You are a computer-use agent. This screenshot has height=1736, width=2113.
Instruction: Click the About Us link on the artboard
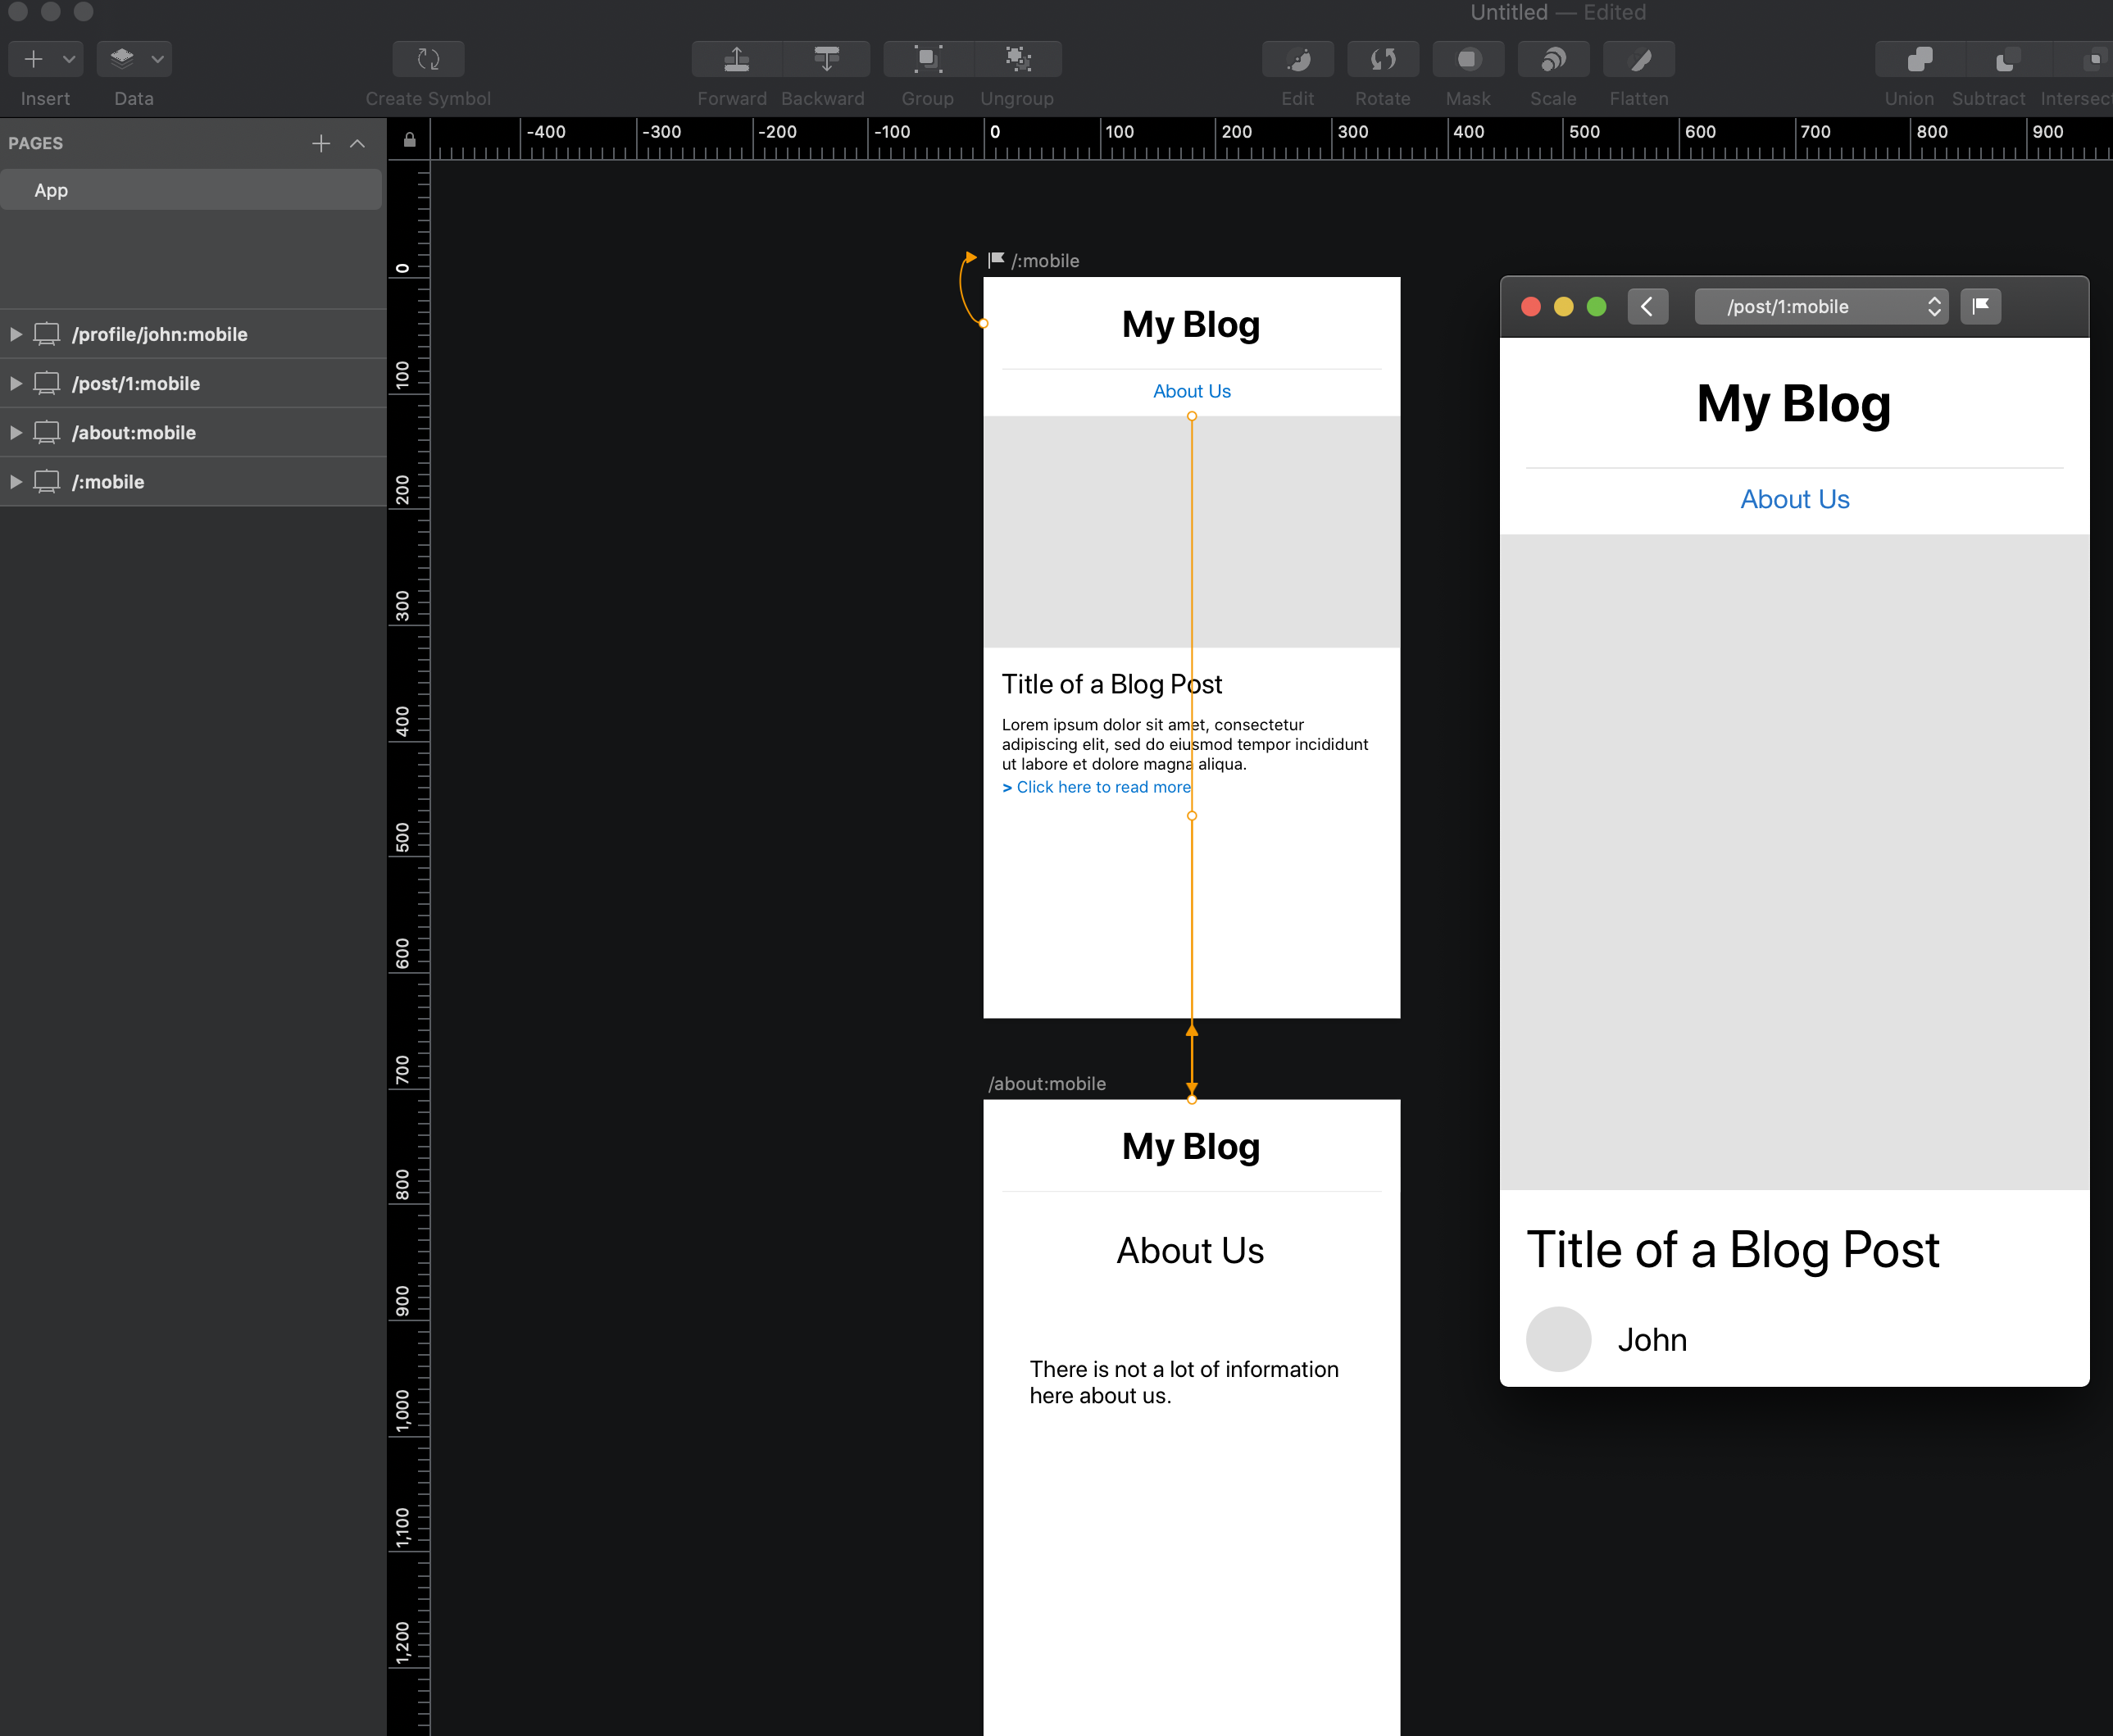tap(1191, 390)
